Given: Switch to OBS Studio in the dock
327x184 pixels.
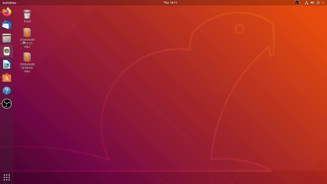Looking at the screenshot, I should click(x=7, y=104).
